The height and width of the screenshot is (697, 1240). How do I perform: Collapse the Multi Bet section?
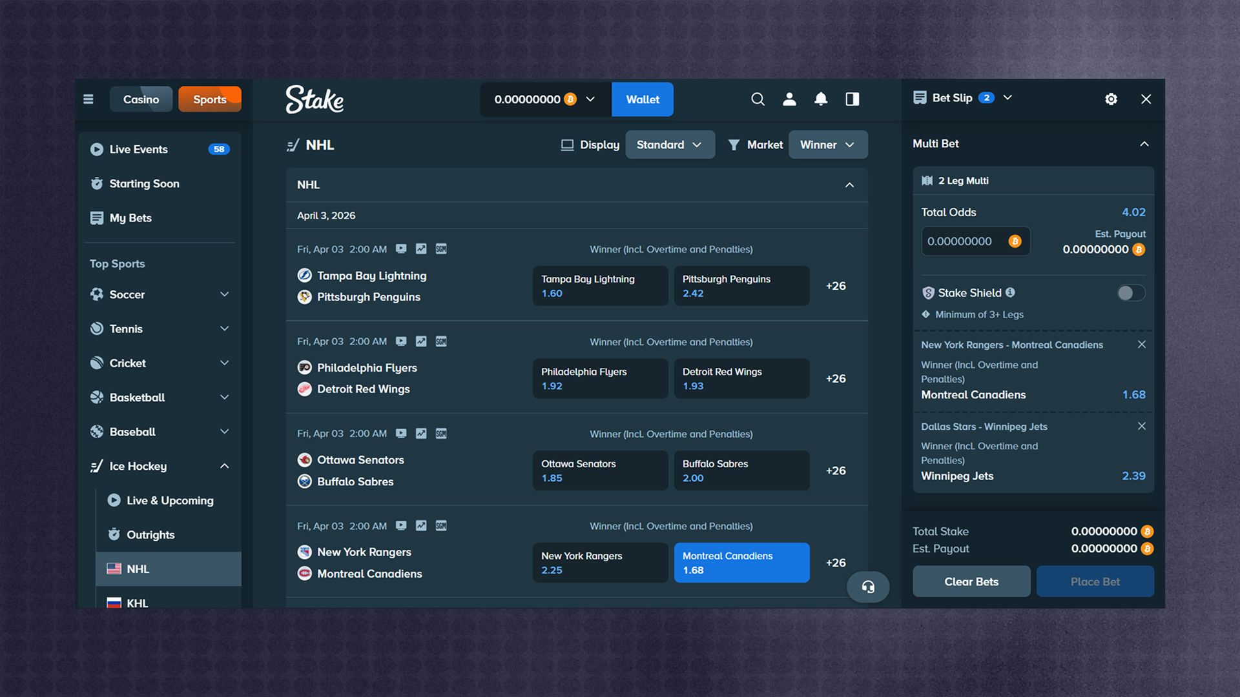(x=1144, y=144)
